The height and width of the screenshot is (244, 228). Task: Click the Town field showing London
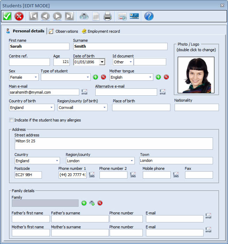[x=176, y=160]
